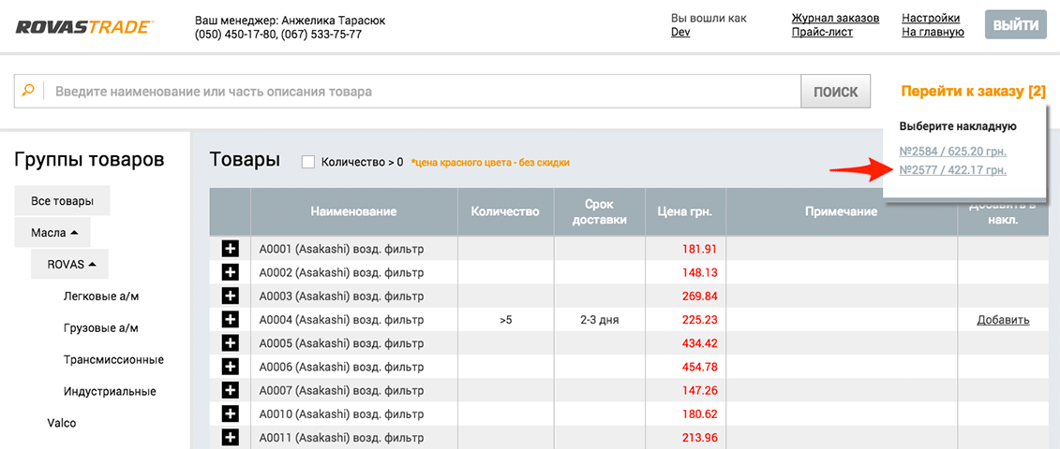Viewport: 1060px width, 449px height.
Task: Open Перейти к заказу [2] dropdown
Action: [x=974, y=92]
